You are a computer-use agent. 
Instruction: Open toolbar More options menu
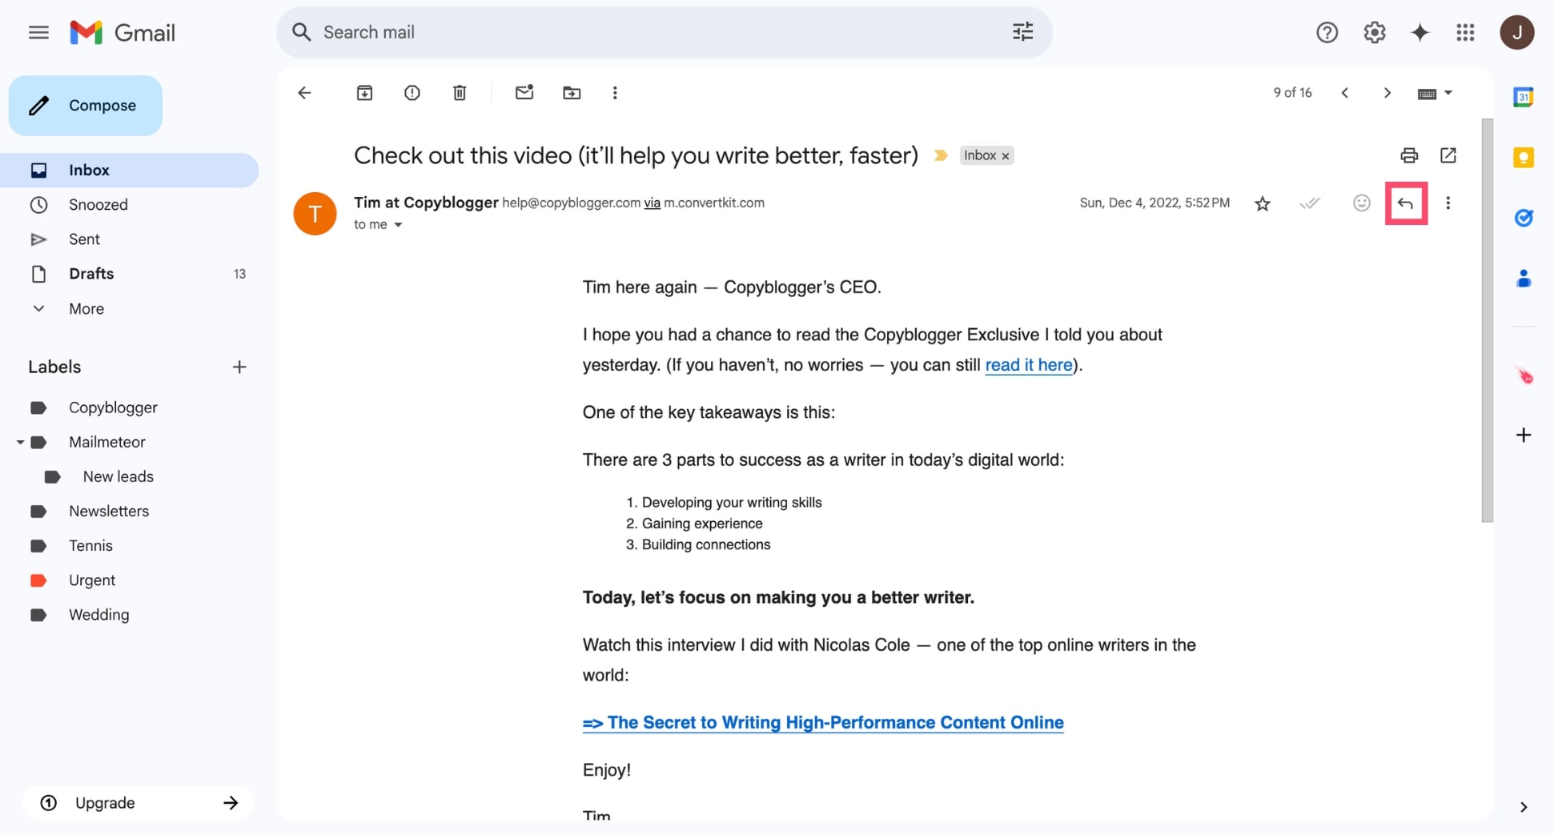615,93
